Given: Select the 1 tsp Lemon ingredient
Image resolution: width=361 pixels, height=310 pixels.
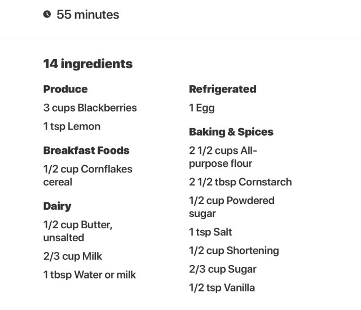Looking at the screenshot, I should (72, 126).
